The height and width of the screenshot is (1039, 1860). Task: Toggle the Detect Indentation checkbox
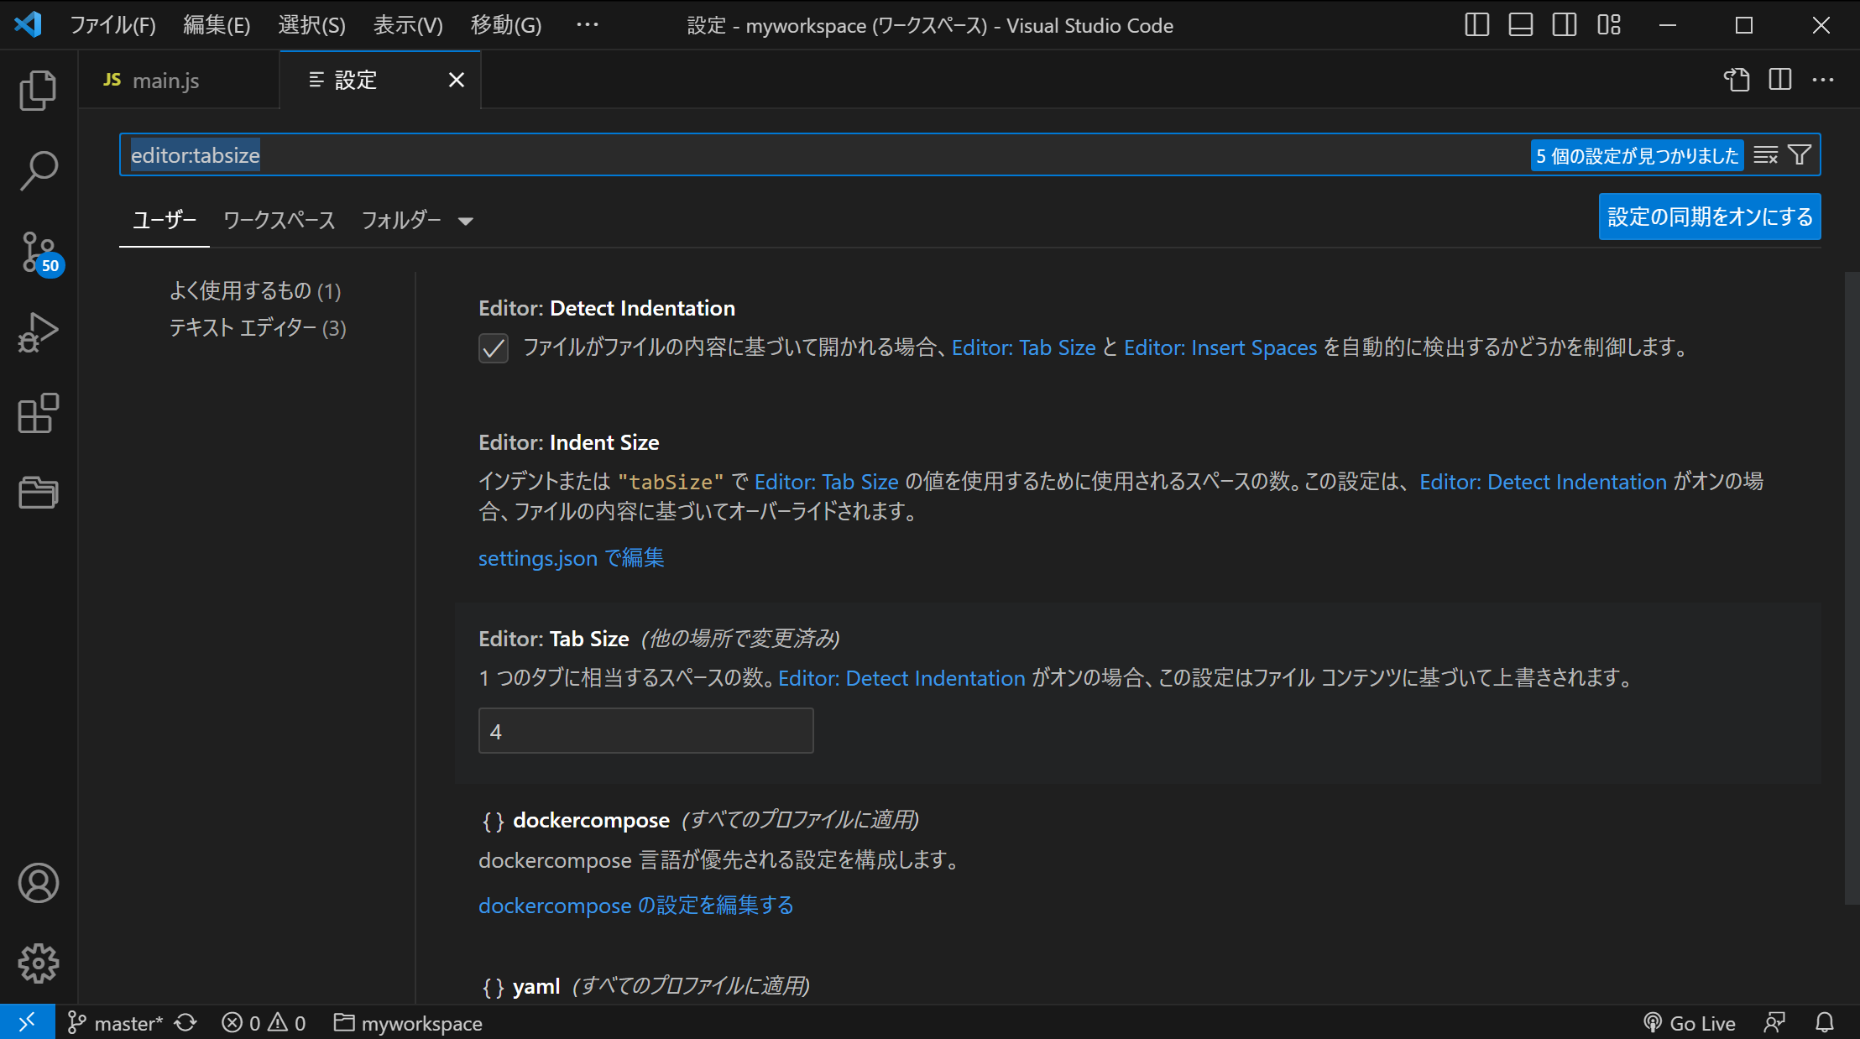[x=494, y=347]
